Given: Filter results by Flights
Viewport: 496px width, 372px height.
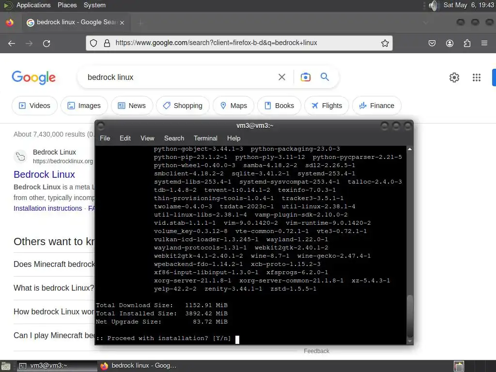Looking at the screenshot, I should click(x=327, y=106).
